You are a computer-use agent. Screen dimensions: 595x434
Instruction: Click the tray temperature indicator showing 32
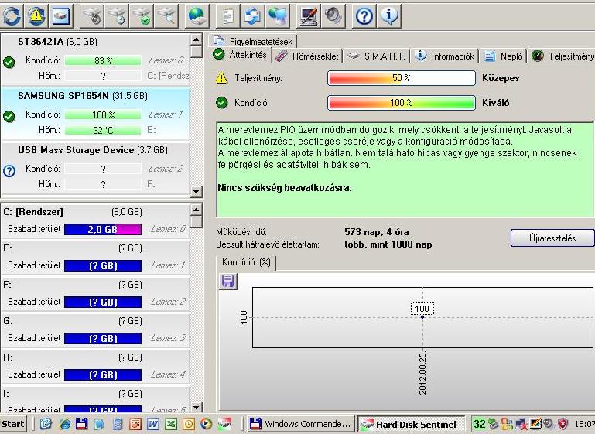click(480, 424)
